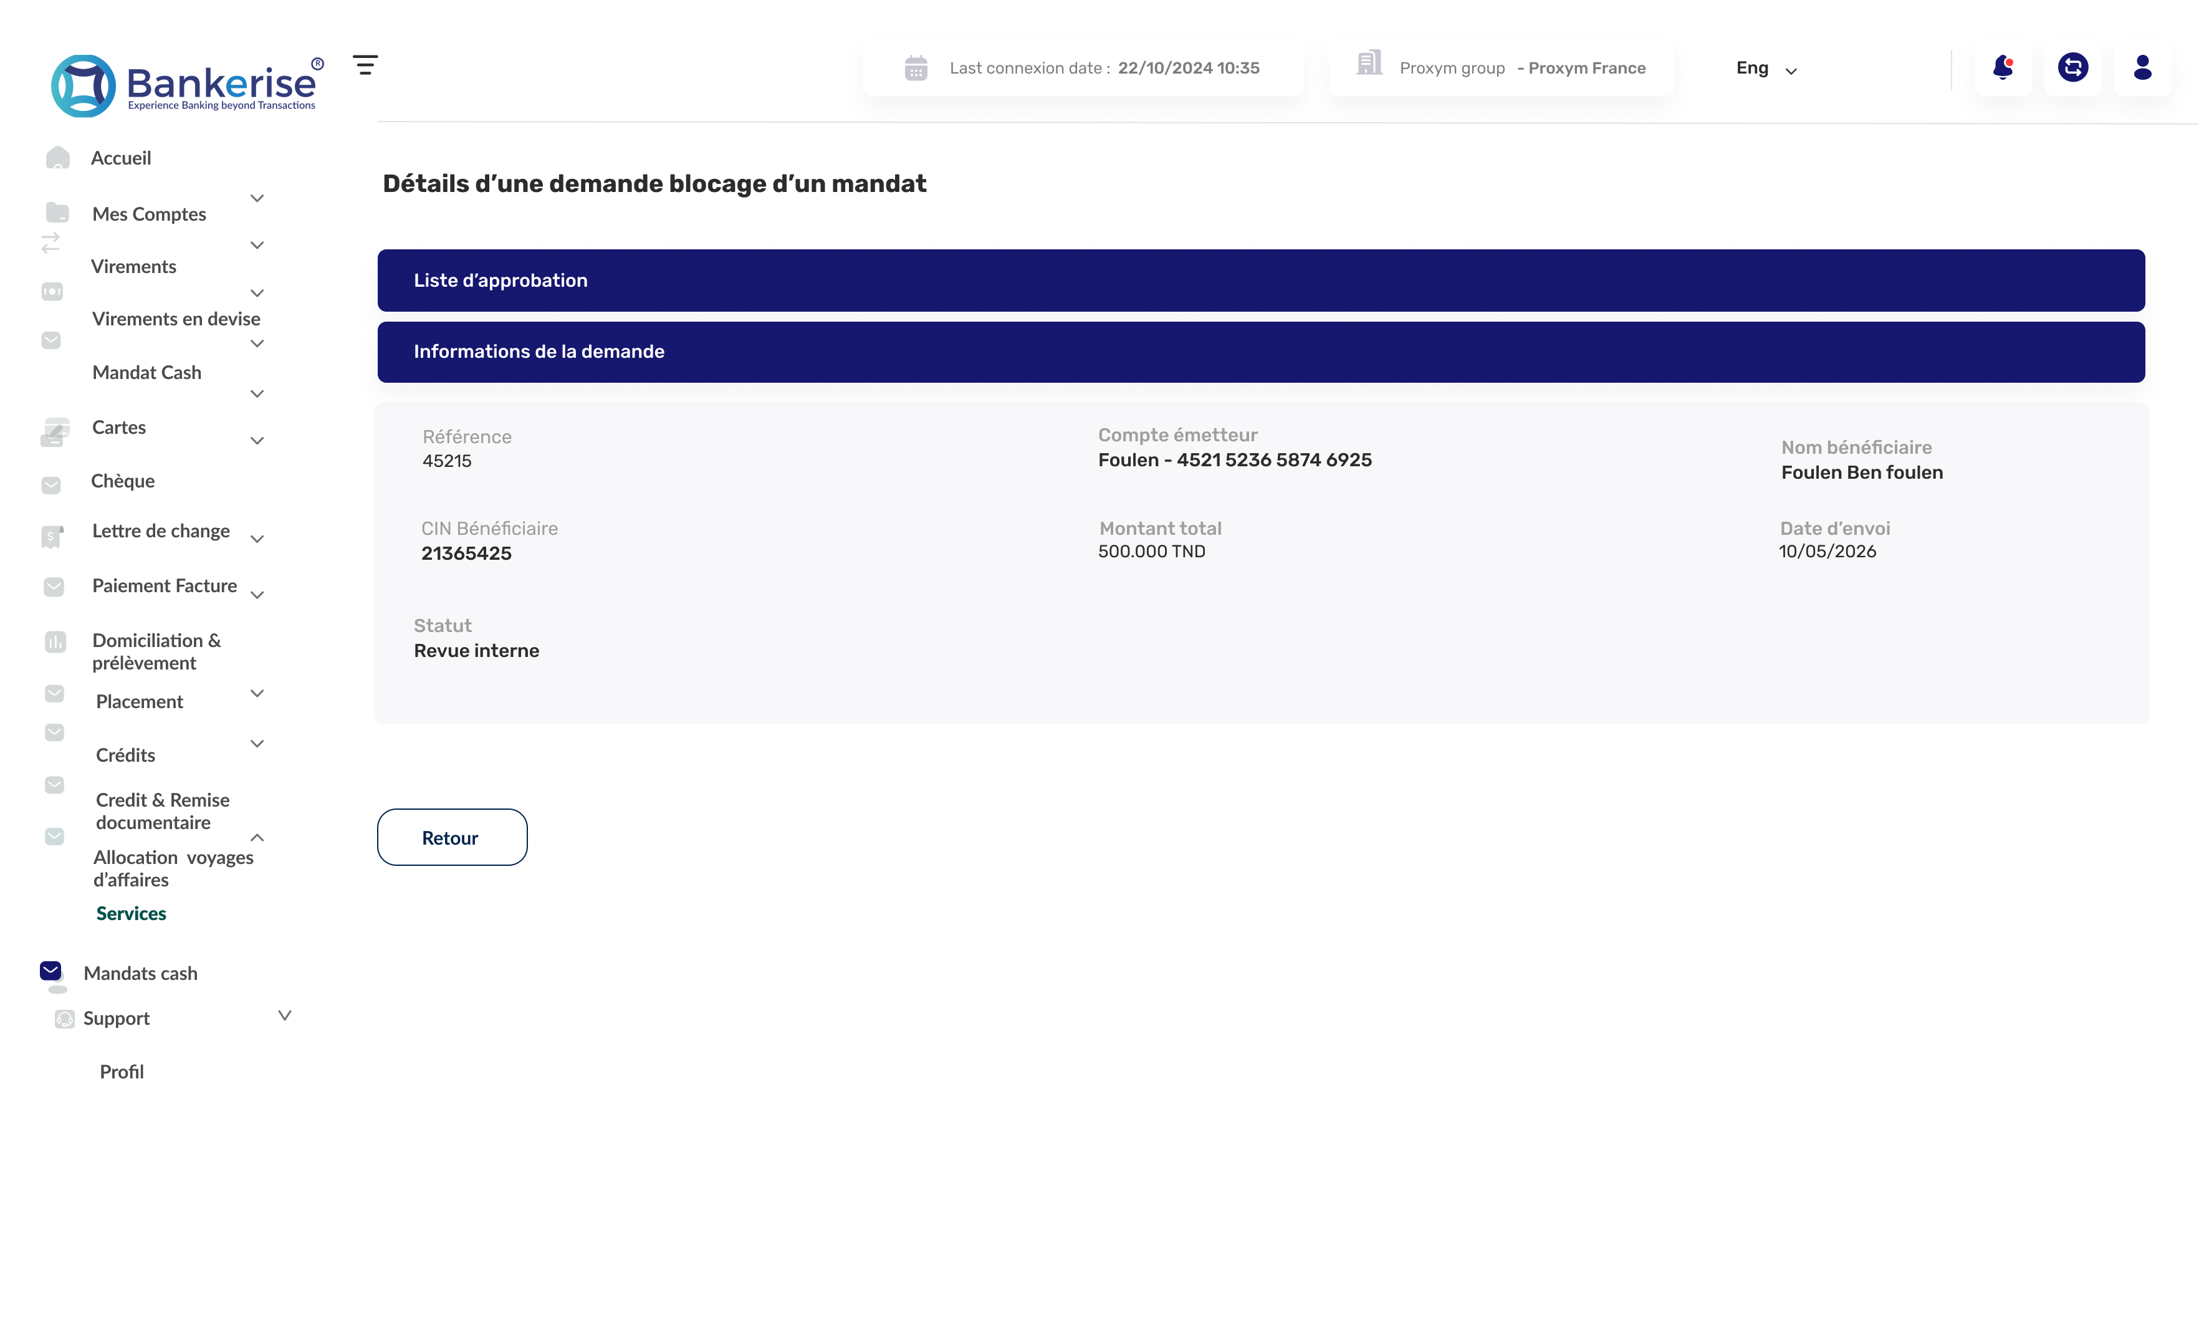
Task: Open Mandats cash menu item
Action: pos(140,974)
